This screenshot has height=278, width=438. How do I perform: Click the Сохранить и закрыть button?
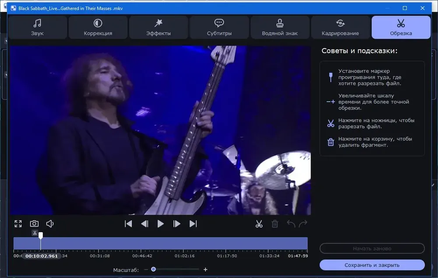pos(372,265)
